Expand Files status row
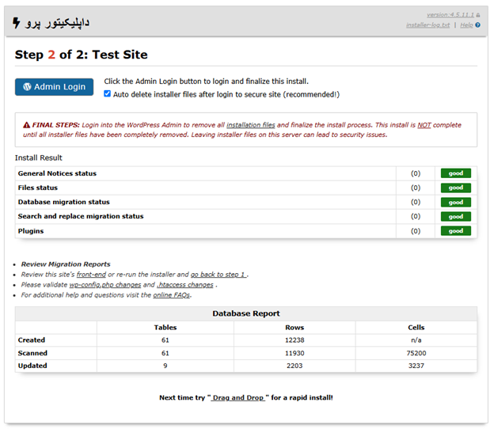Image resolution: width=494 pixels, height=429 pixels. coord(245,188)
